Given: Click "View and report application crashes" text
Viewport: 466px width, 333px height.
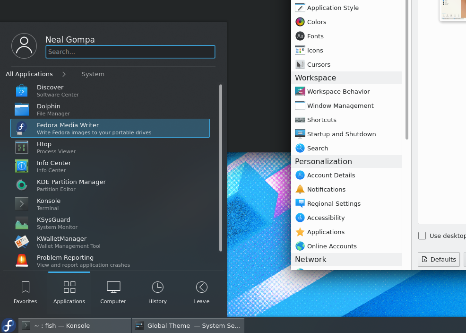Looking at the screenshot, I should coord(83,265).
